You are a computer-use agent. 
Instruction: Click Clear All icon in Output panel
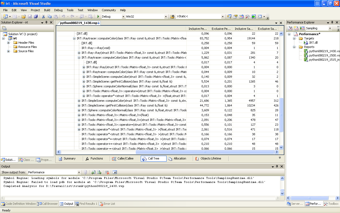[107, 172]
